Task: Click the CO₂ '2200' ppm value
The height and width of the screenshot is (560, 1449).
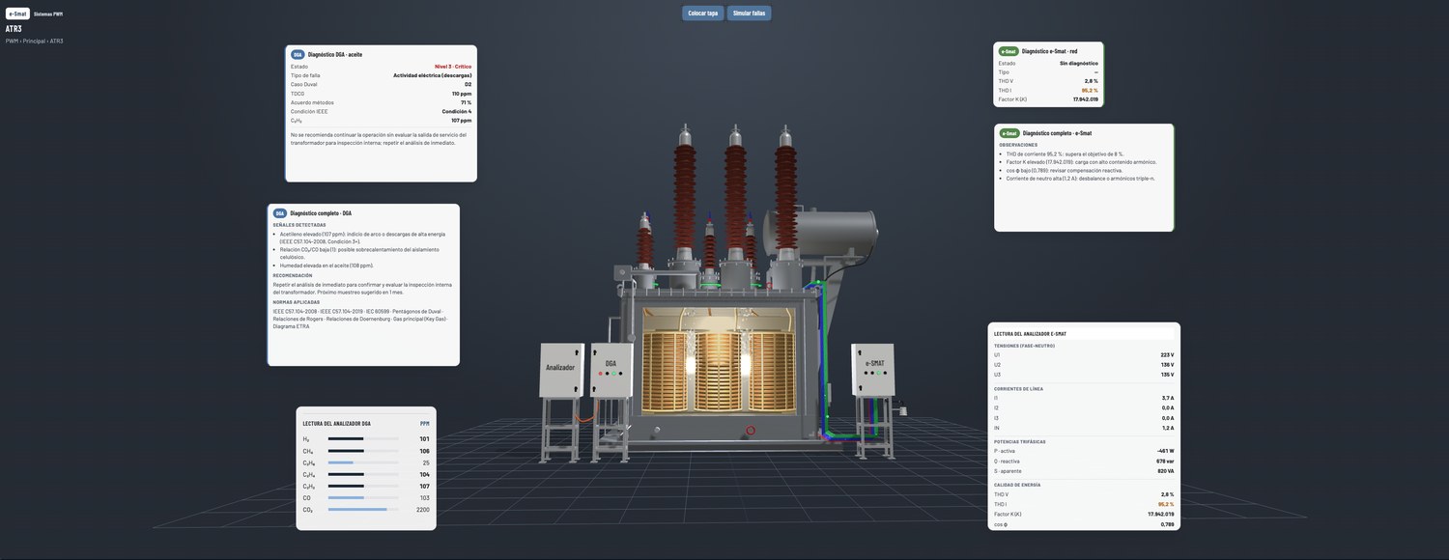Action: click(x=422, y=510)
